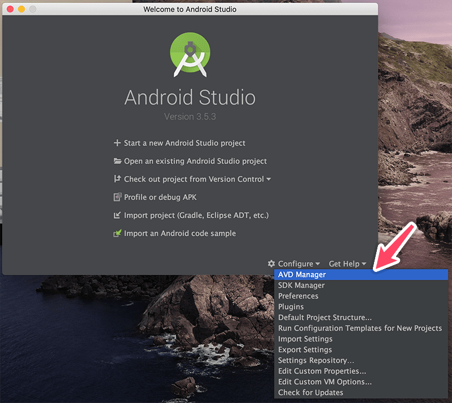Screen dimensions: 452x403
Task: Choose Export Settings menu entry
Action: (x=361, y=350)
